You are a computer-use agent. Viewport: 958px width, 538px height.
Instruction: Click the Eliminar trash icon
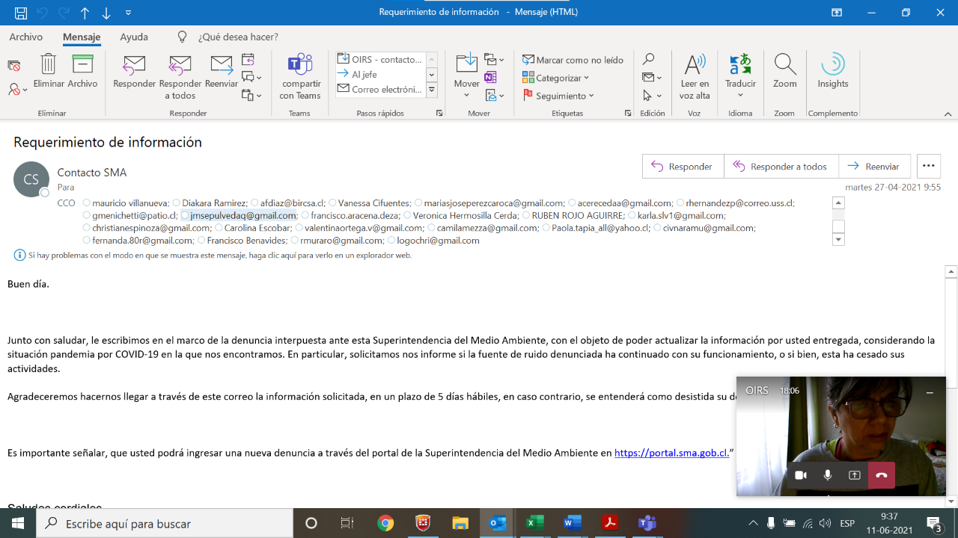coord(49,65)
